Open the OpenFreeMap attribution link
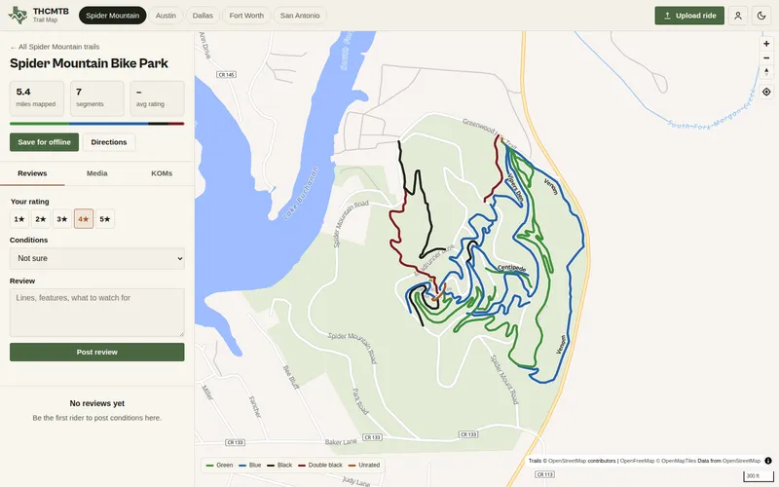The height and width of the screenshot is (487, 779). tap(637, 461)
